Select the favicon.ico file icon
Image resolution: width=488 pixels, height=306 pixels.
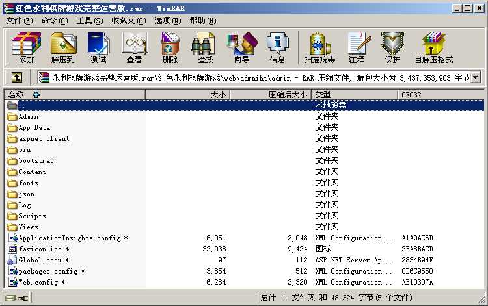(x=12, y=249)
